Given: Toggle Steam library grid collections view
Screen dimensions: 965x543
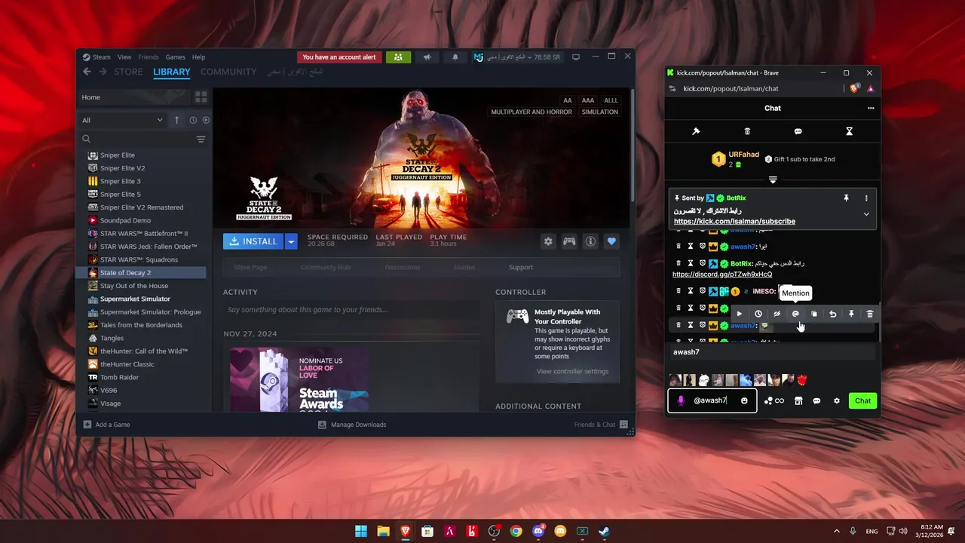Looking at the screenshot, I should (201, 97).
